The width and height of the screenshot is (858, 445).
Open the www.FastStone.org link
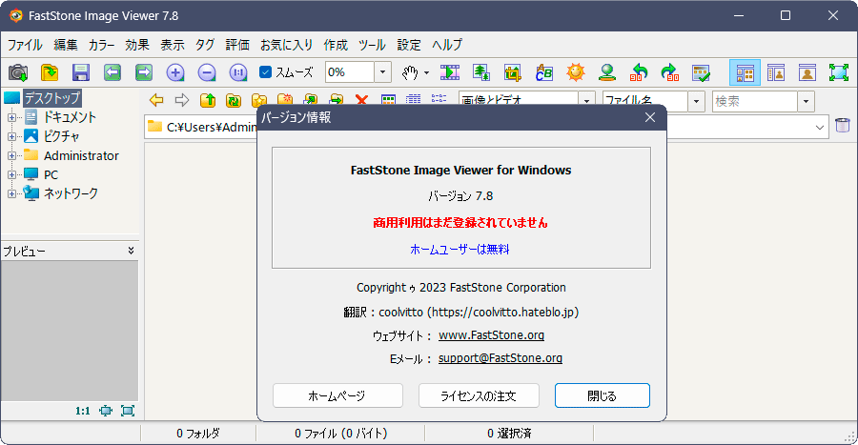491,335
